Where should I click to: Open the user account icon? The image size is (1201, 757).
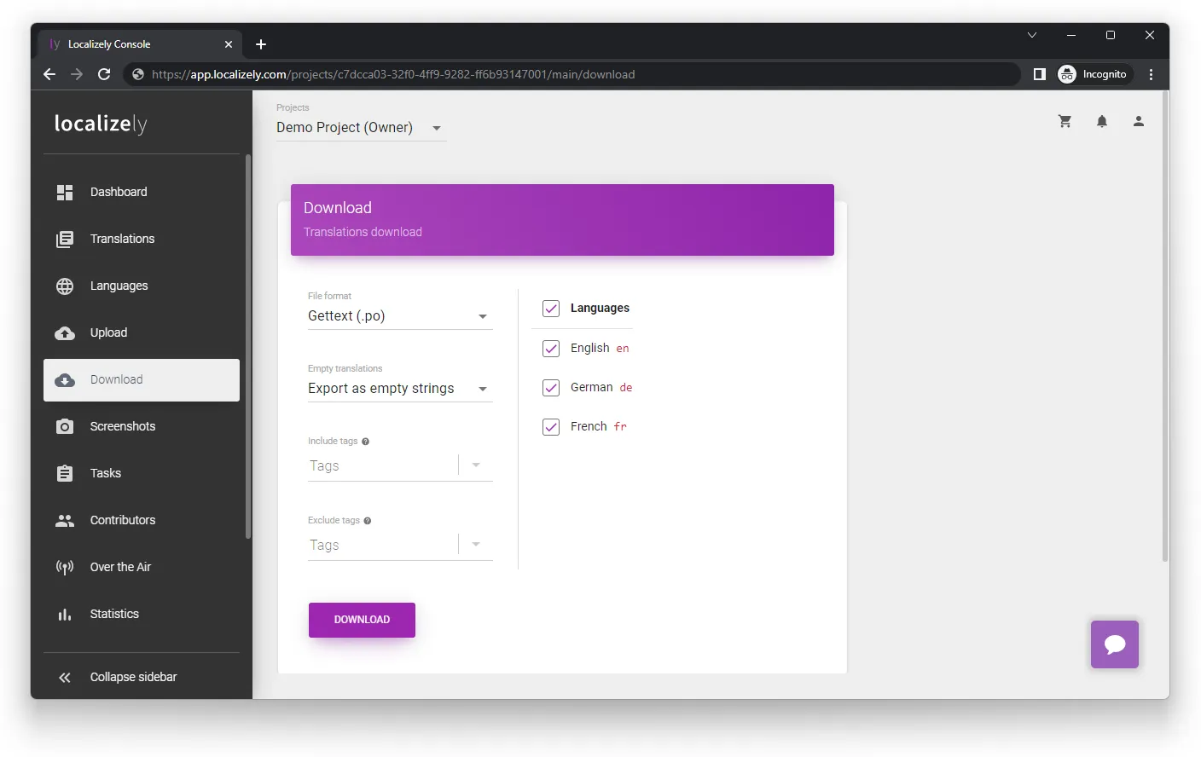(1139, 121)
